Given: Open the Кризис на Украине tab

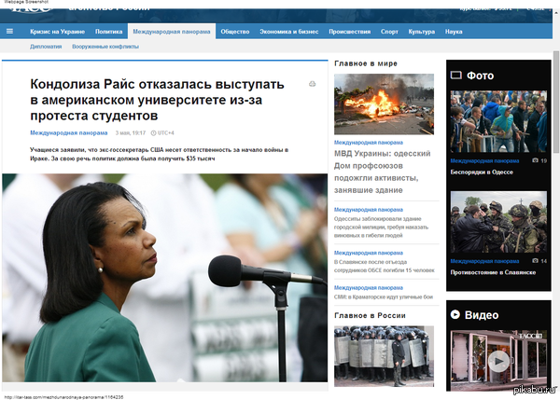Looking at the screenshot, I should tap(57, 31).
